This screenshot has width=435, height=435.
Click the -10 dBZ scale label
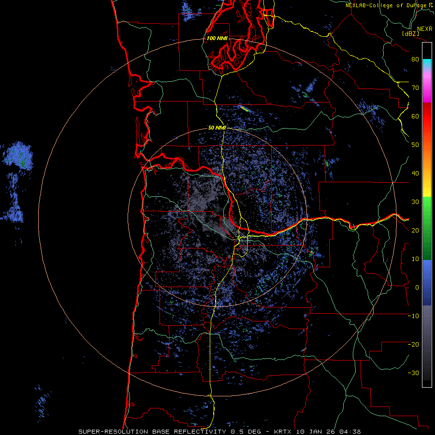(414, 316)
